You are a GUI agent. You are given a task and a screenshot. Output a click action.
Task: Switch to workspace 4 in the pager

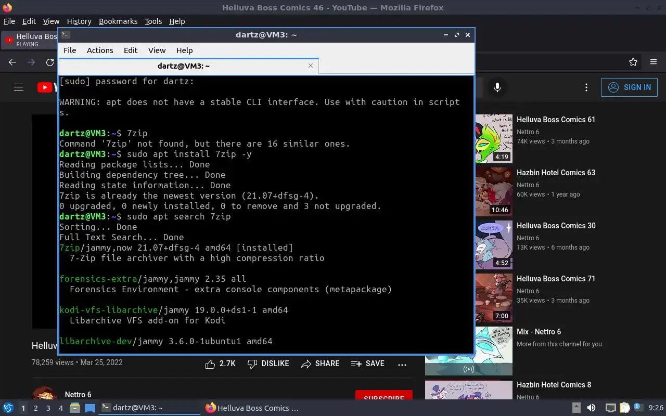pyautogui.click(x=60, y=408)
